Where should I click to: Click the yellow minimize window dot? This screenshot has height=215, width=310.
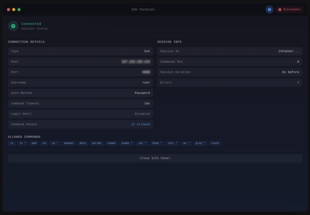[x=14, y=10]
